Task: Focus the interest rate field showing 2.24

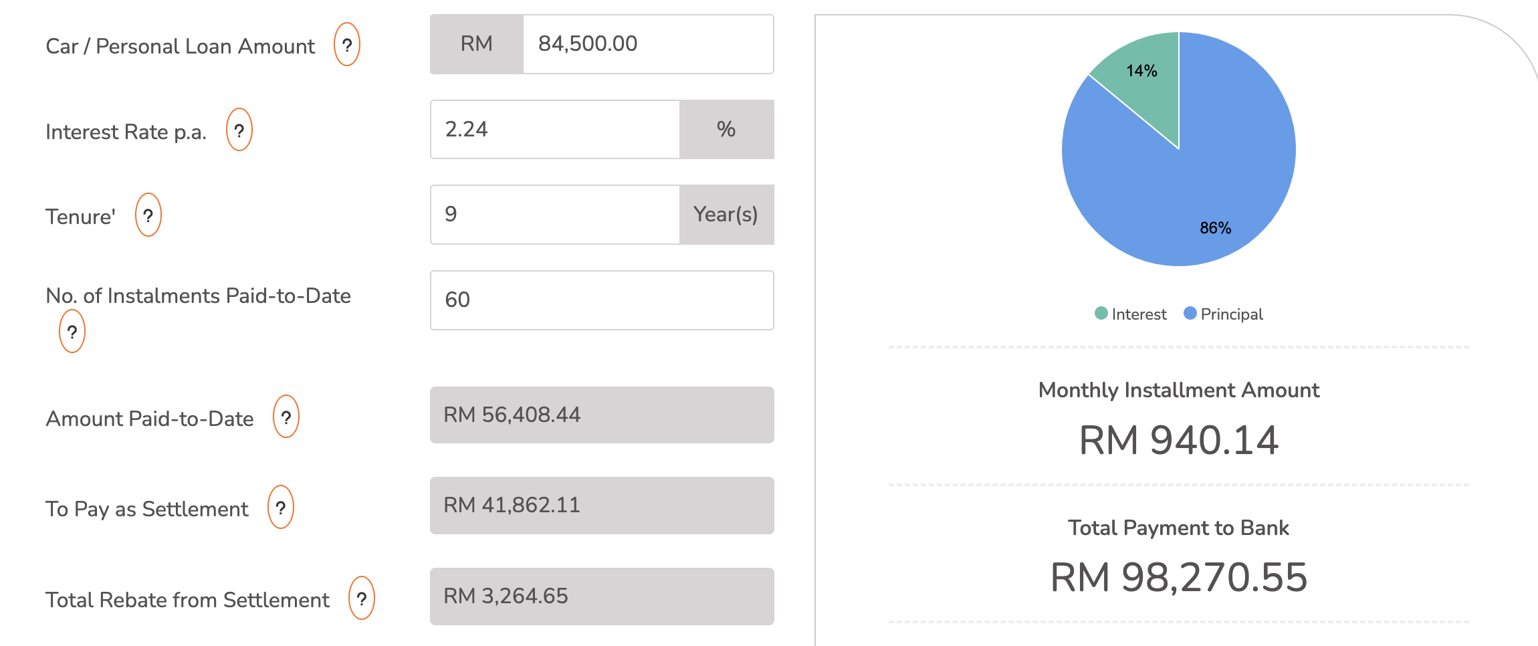Action: (554, 130)
